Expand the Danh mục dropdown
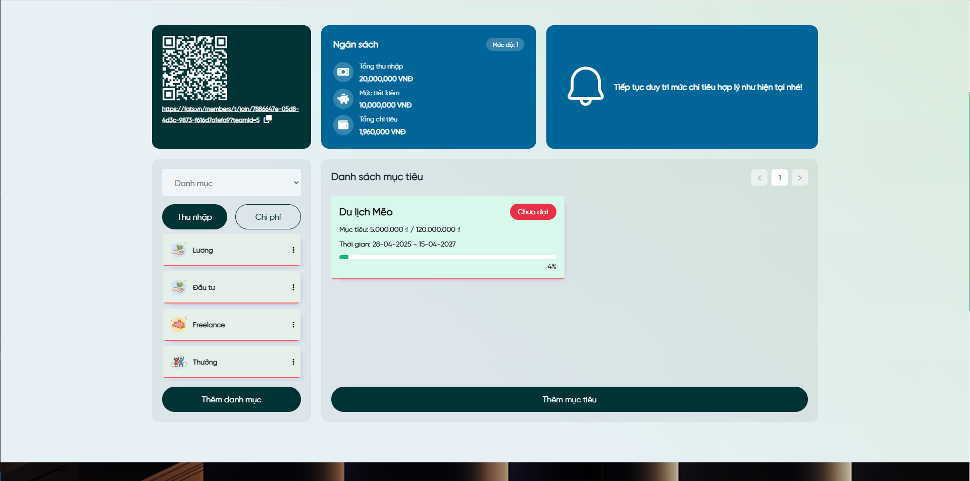Screen dimensions: 970x481 231,183
